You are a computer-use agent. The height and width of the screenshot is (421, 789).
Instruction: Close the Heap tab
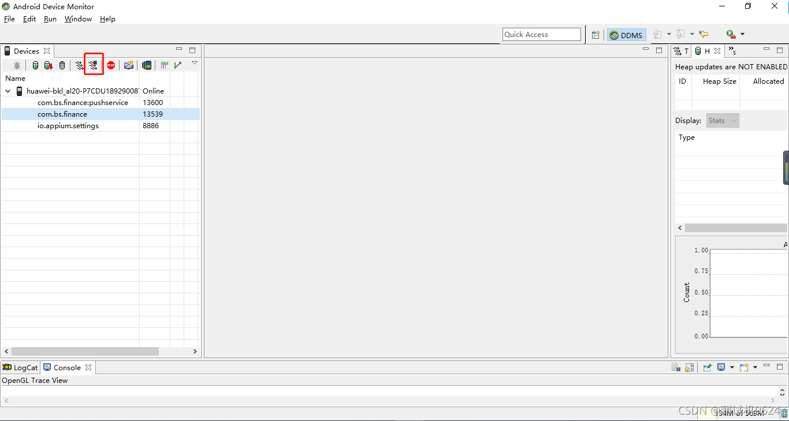[717, 51]
